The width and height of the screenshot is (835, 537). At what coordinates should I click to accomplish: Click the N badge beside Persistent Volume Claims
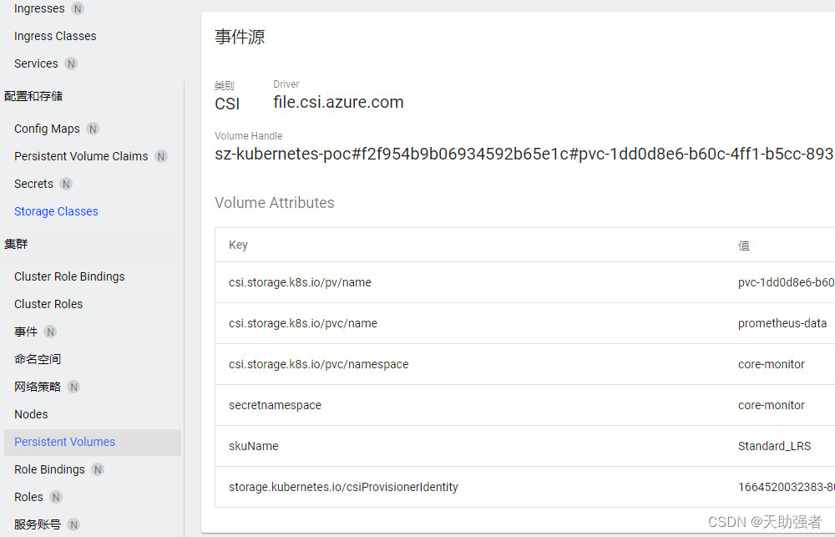click(160, 156)
